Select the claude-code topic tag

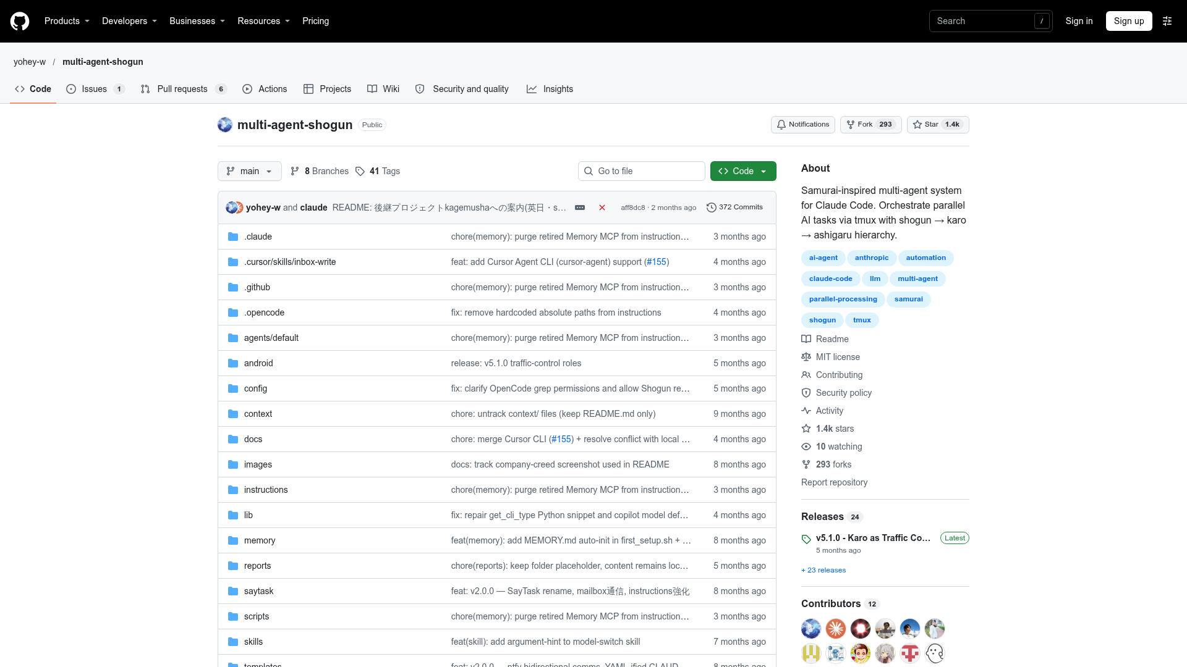pos(830,279)
